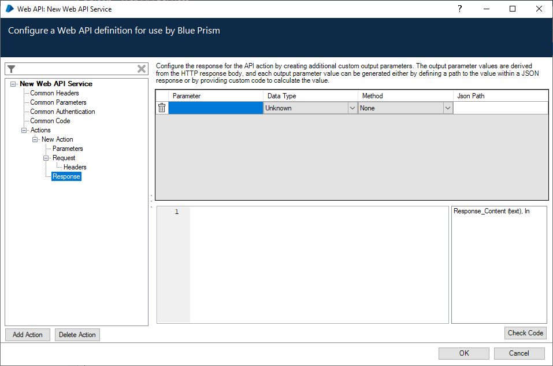The height and width of the screenshot is (366, 553).
Task: Click the Delete Action button
Action: click(77, 335)
